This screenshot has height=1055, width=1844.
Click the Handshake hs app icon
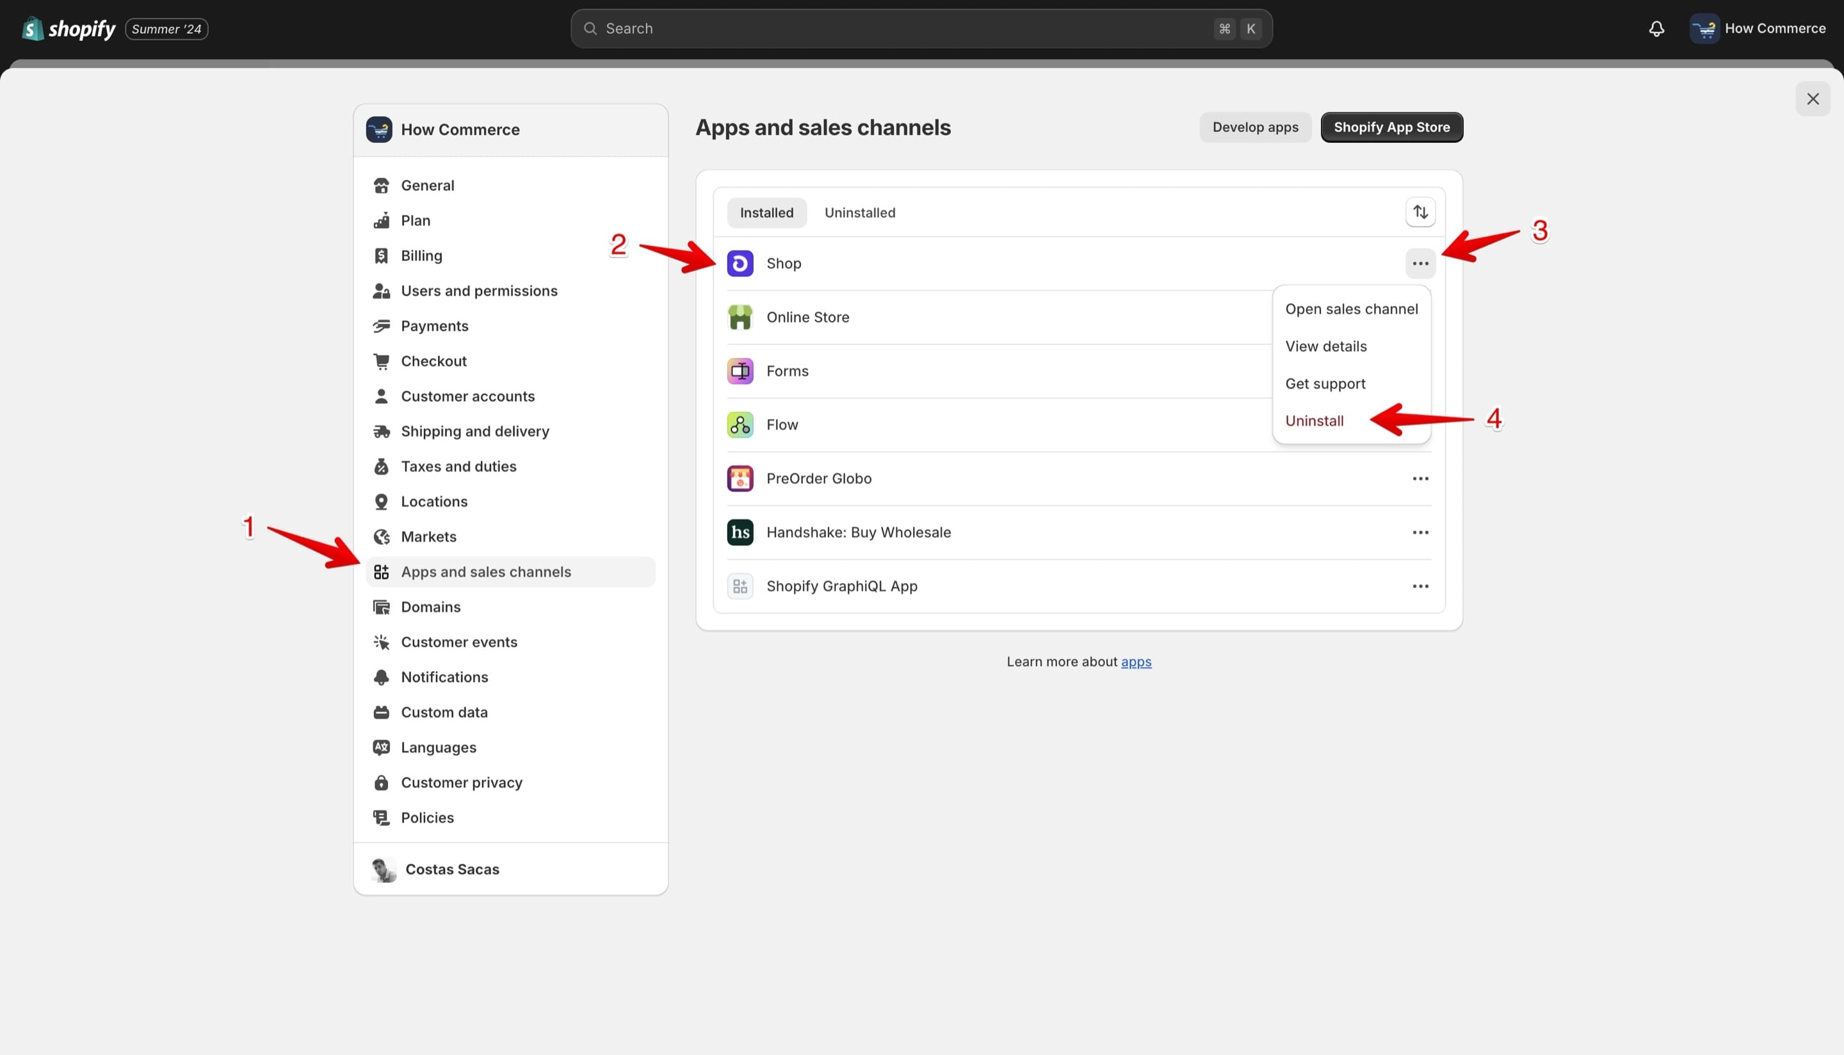pos(740,532)
